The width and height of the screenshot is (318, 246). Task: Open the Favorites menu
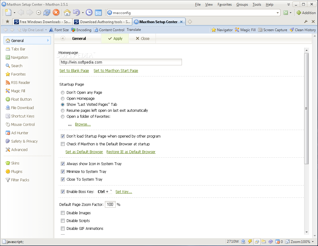coord(224,4)
